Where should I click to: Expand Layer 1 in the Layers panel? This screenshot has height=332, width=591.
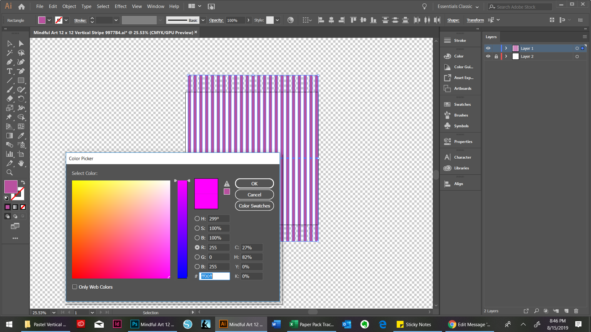point(506,48)
